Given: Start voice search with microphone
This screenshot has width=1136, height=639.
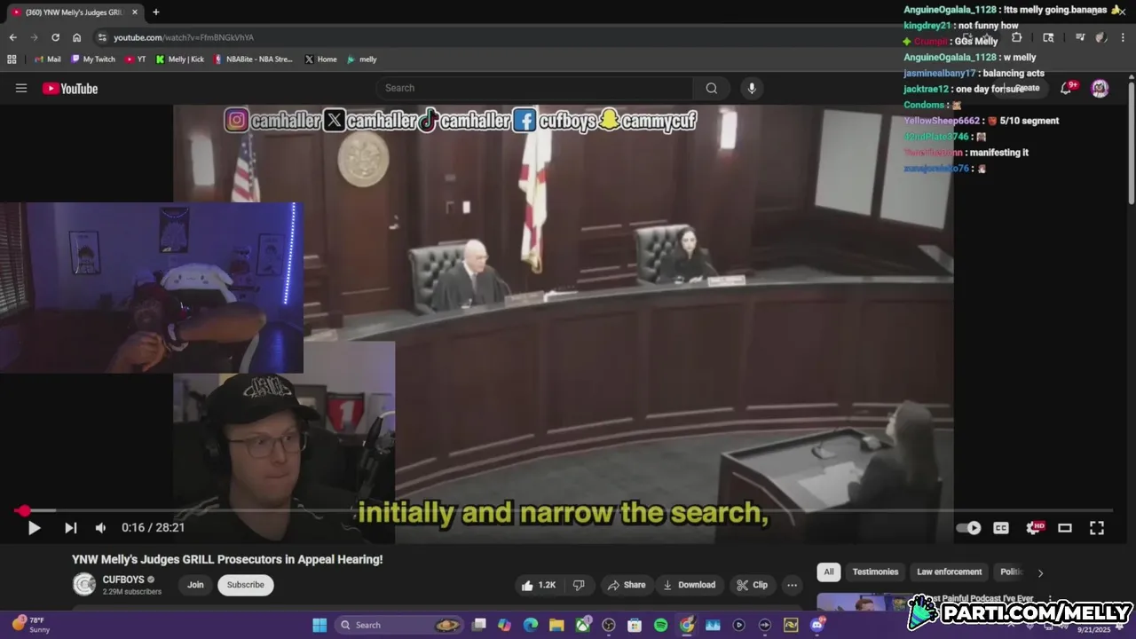Looking at the screenshot, I should tap(752, 88).
